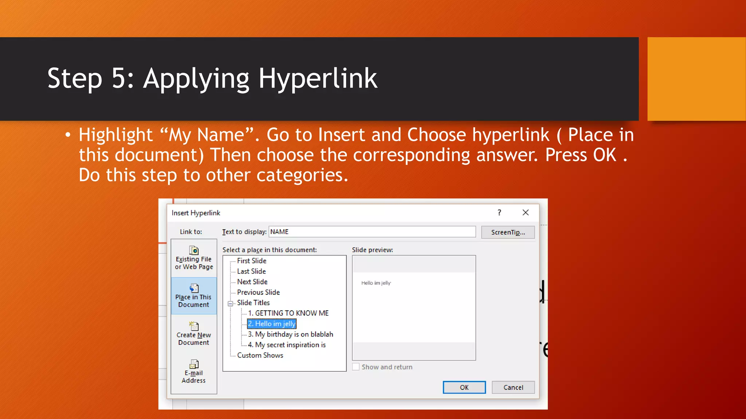Select slide 4. My secret inspiration is
Viewport: 746px width, 419px height.
click(x=287, y=345)
